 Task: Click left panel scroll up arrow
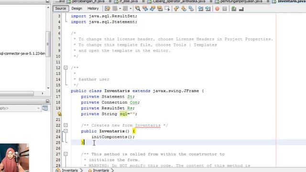[48, 8]
